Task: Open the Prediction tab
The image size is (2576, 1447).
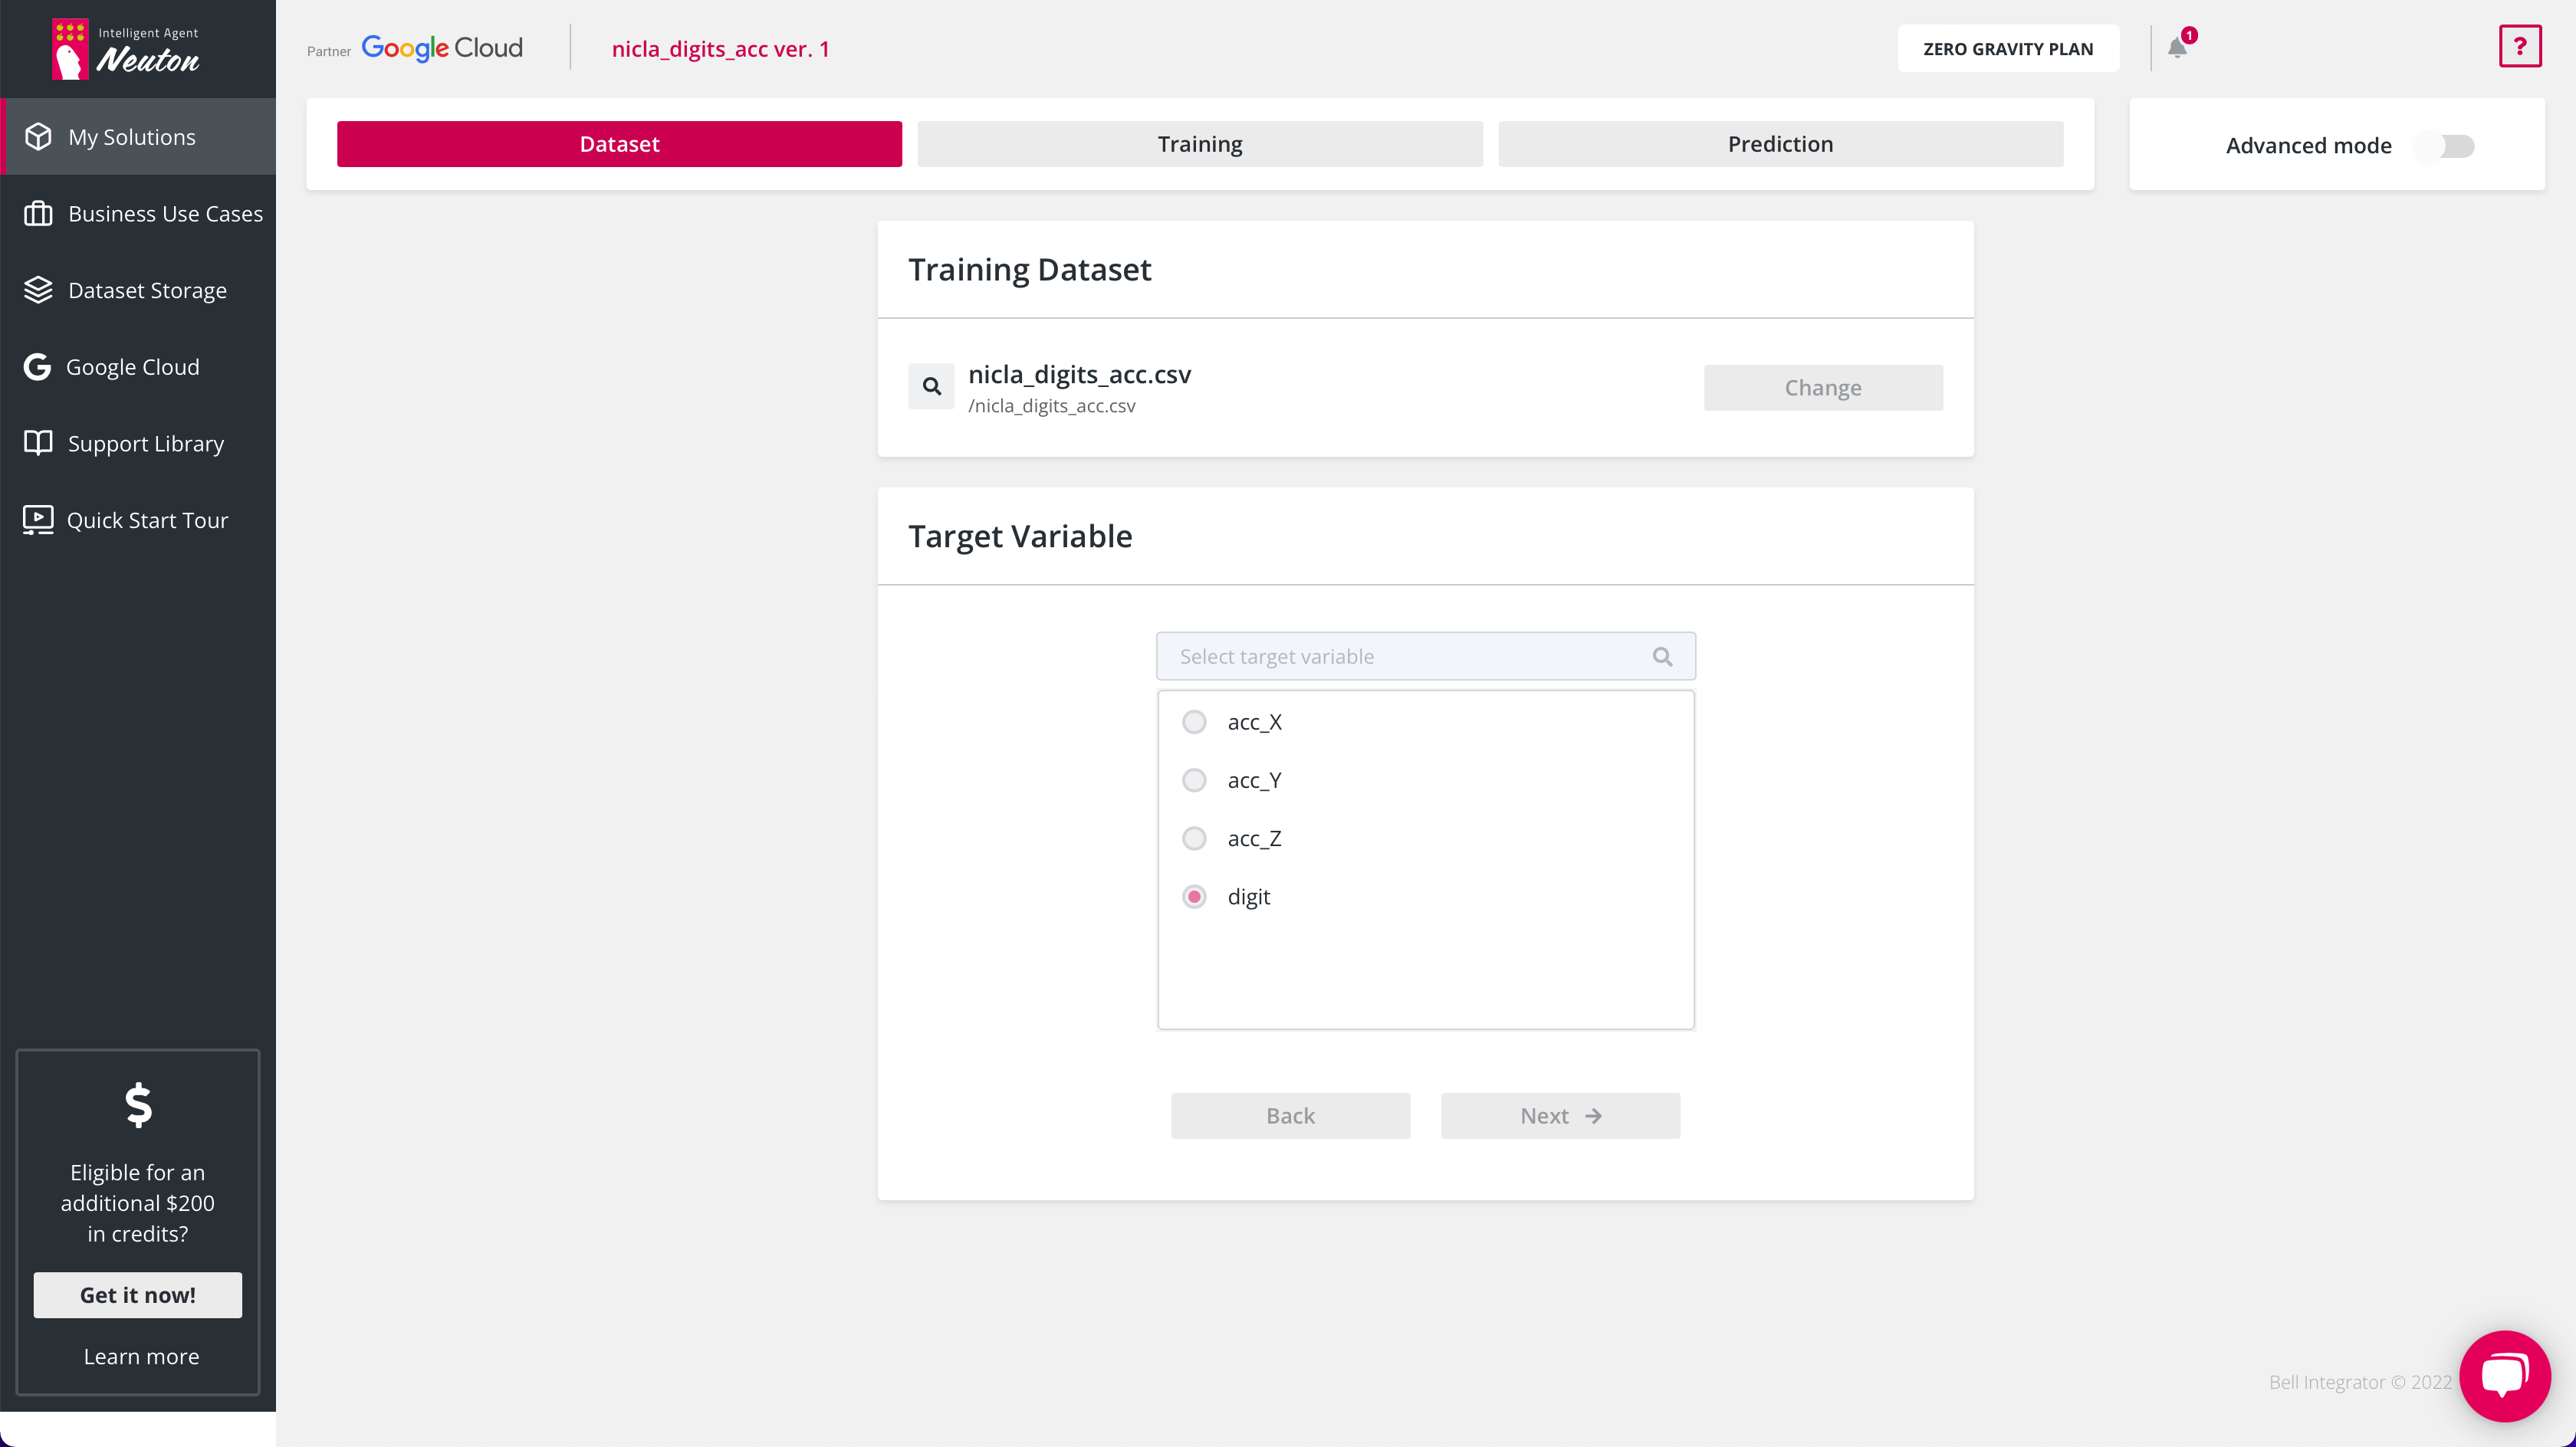Action: (x=1779, y=144)
